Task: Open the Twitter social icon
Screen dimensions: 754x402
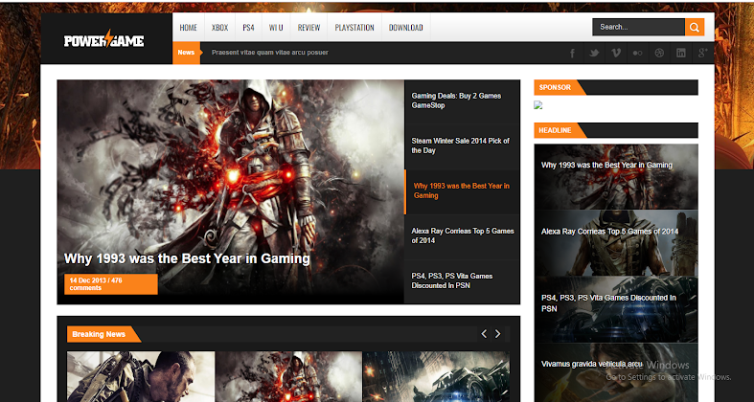Action: pos(594,53)
